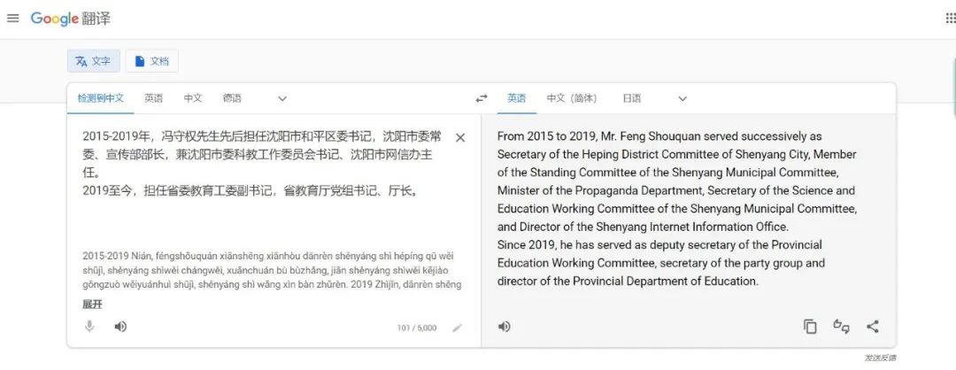Expand the target language list chevron
Screen dimensions: 956x370
coord(682,98)
